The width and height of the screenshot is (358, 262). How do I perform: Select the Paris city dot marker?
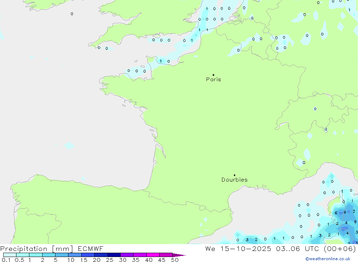213,75
